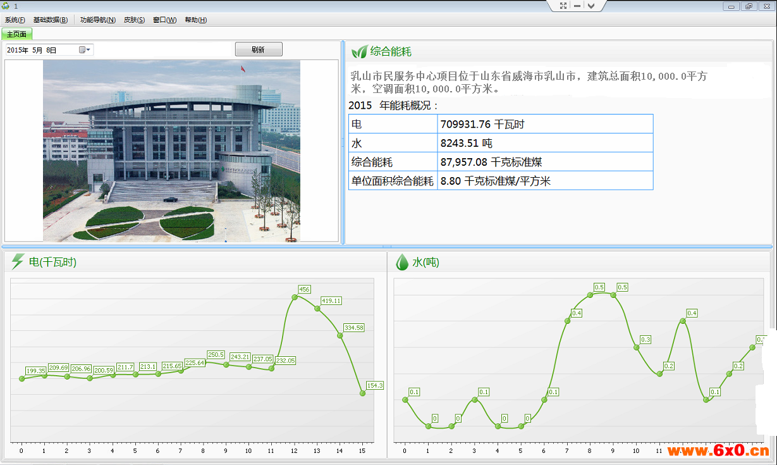777x465 pixels.
Task: Click the 456 peak label on electricity chart
Action: 304,289
